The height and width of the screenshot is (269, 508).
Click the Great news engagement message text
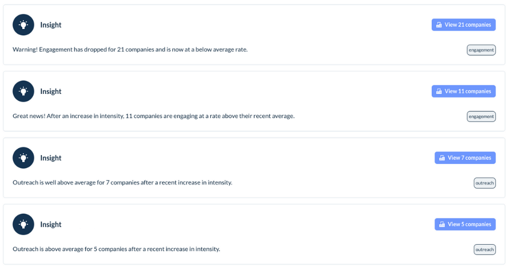pos(153,116)
